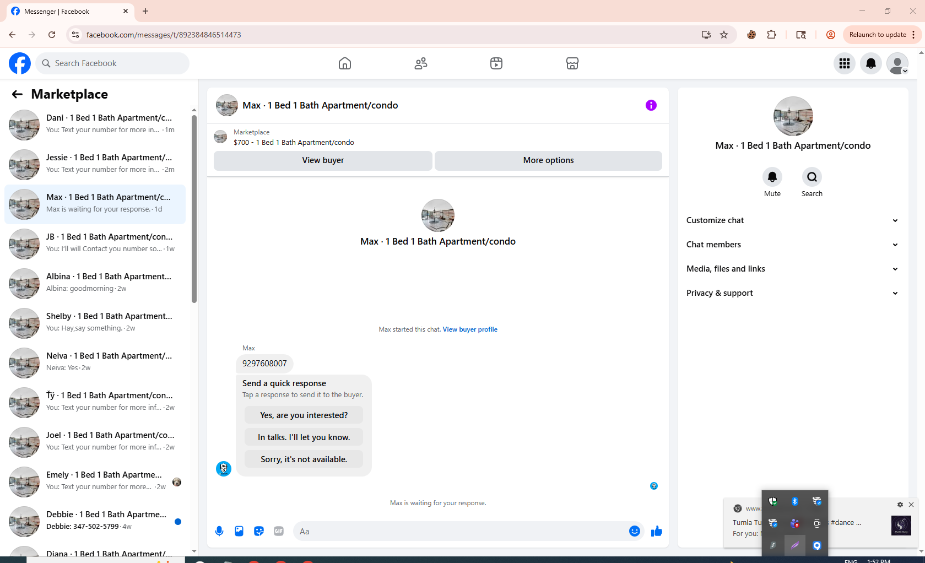Click the install app icon in address bar
Image resolution: width=925 pixels, height=563 pixels.
point(706,35)
